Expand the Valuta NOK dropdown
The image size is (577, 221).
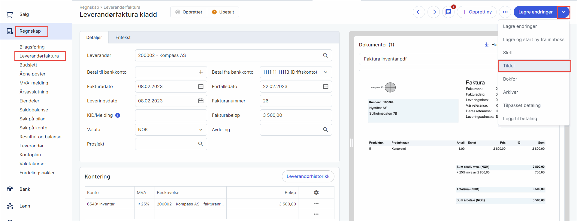tap(201, 130)
